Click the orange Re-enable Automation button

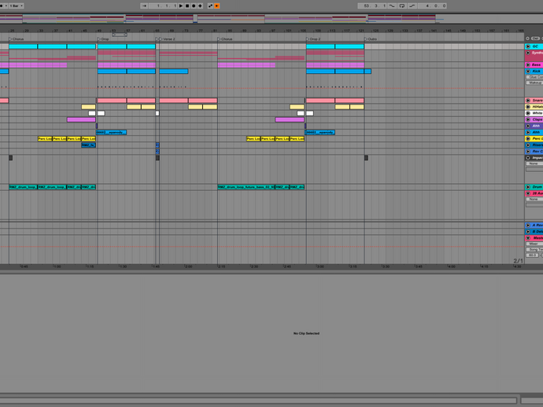(216, 5)
